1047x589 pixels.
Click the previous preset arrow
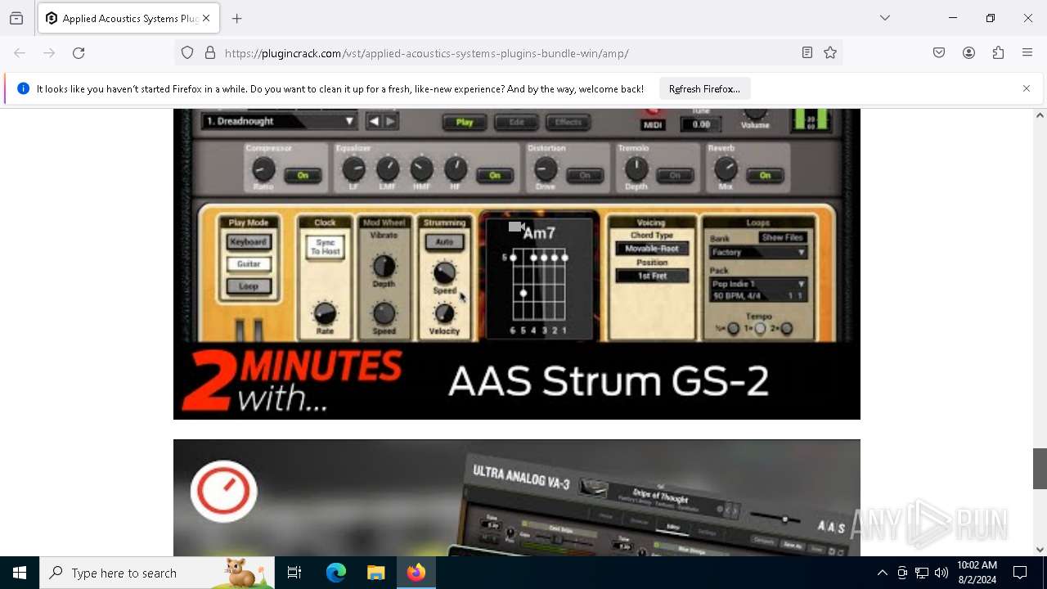(x=374, y=121)
